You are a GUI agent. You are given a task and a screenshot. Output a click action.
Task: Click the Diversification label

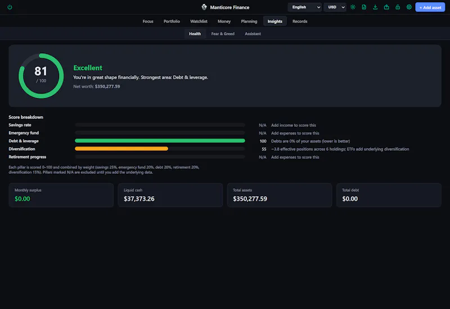click(22, 149)
